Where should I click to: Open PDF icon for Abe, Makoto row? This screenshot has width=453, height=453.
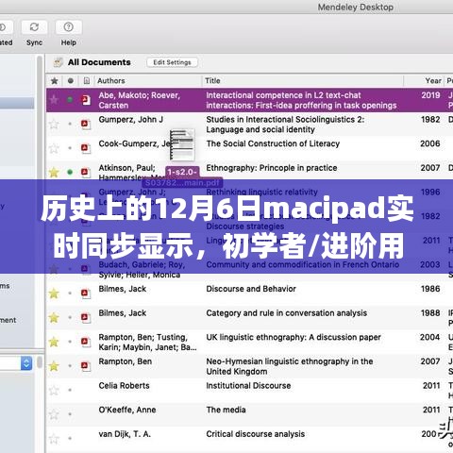85,100
